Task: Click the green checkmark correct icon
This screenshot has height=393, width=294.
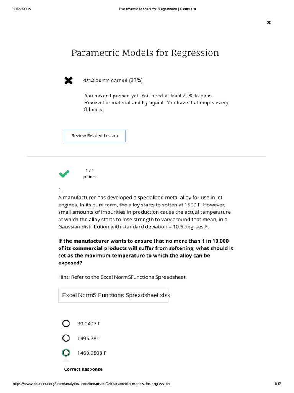Action: tap(64, 174)
